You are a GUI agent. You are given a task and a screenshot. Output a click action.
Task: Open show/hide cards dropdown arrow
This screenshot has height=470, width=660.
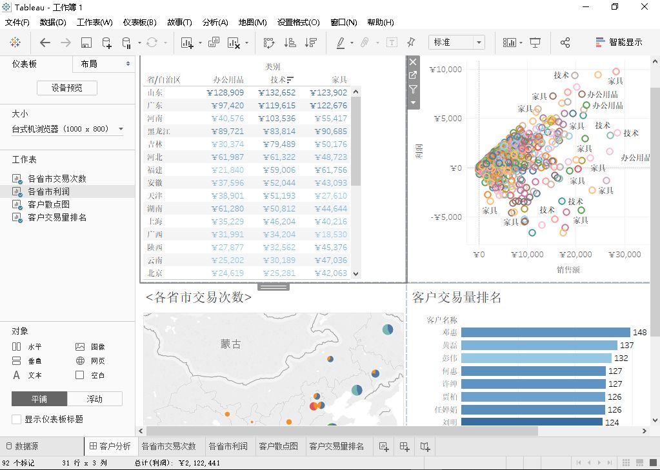coord(521,43)
